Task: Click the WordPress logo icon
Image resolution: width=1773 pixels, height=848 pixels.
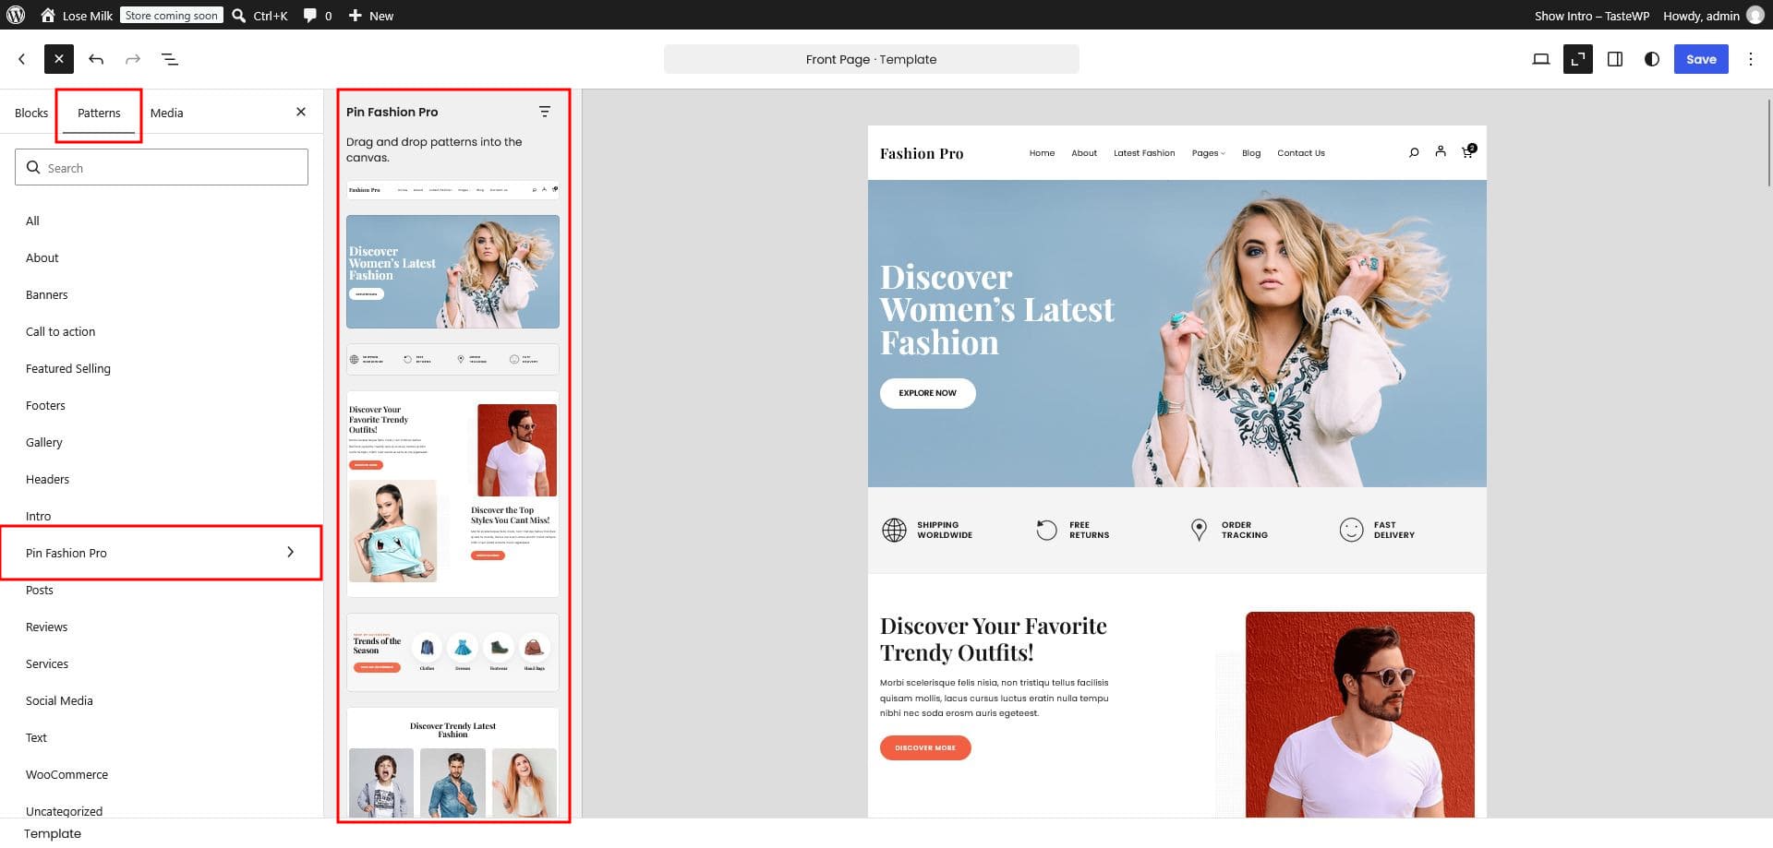Action: coord(16,15)
